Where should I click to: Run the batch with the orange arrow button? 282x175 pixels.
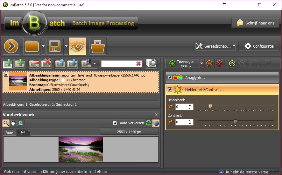11,46
